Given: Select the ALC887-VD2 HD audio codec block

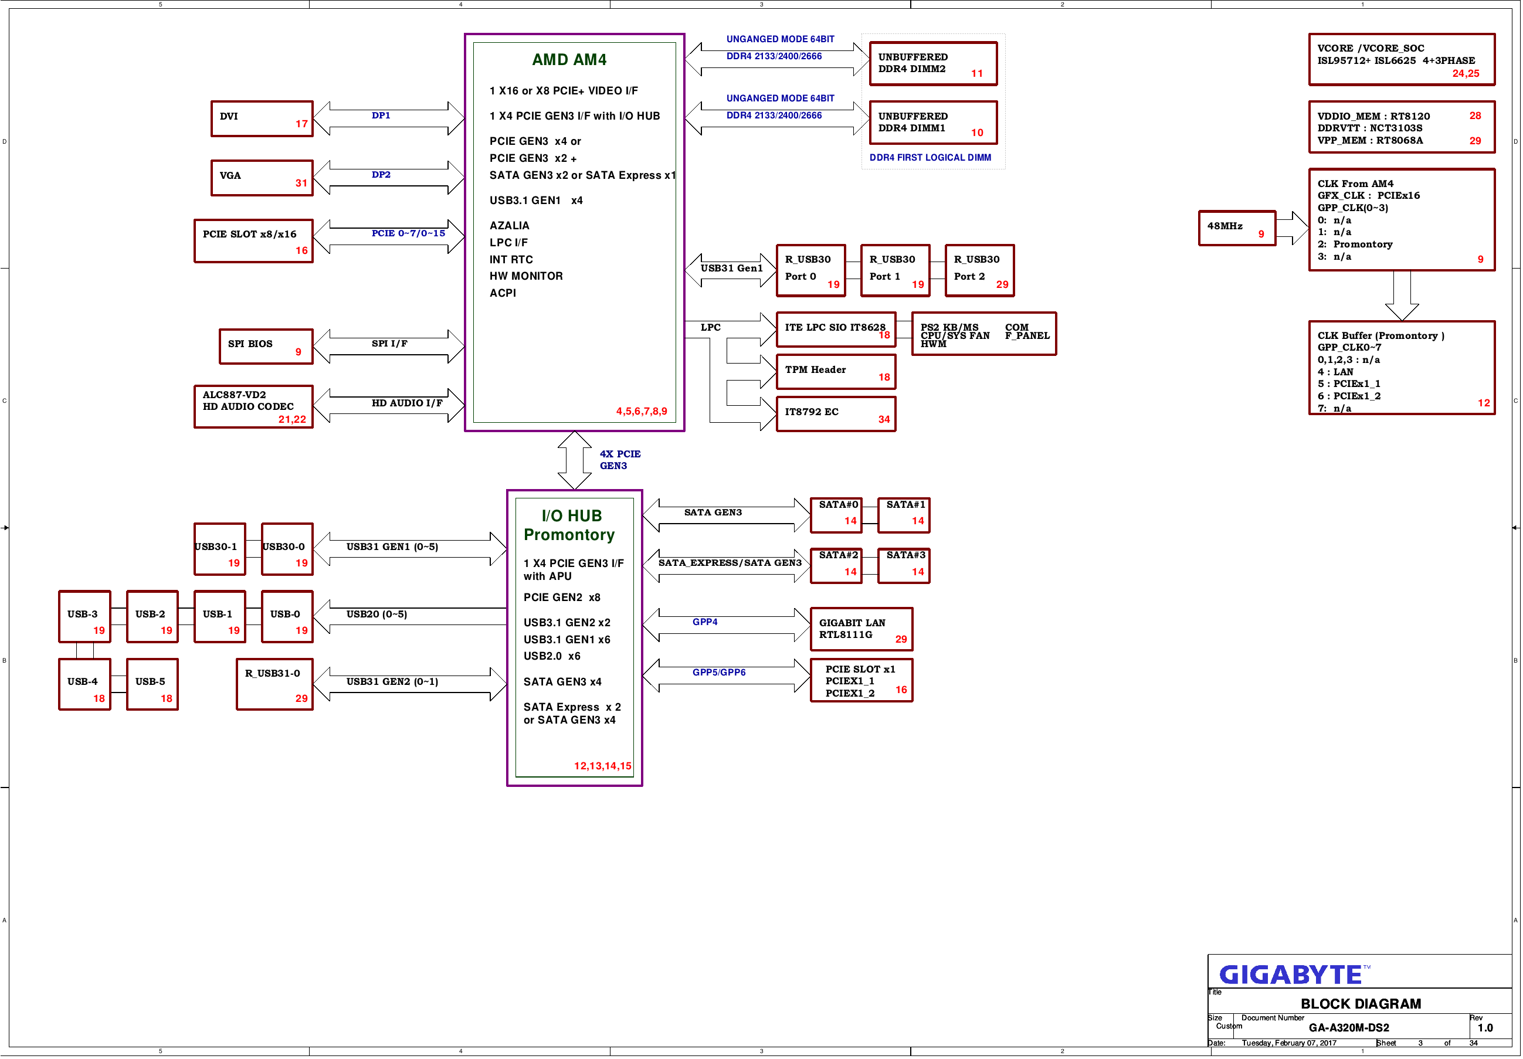Looking at the screenshot, I should [253, 406].
